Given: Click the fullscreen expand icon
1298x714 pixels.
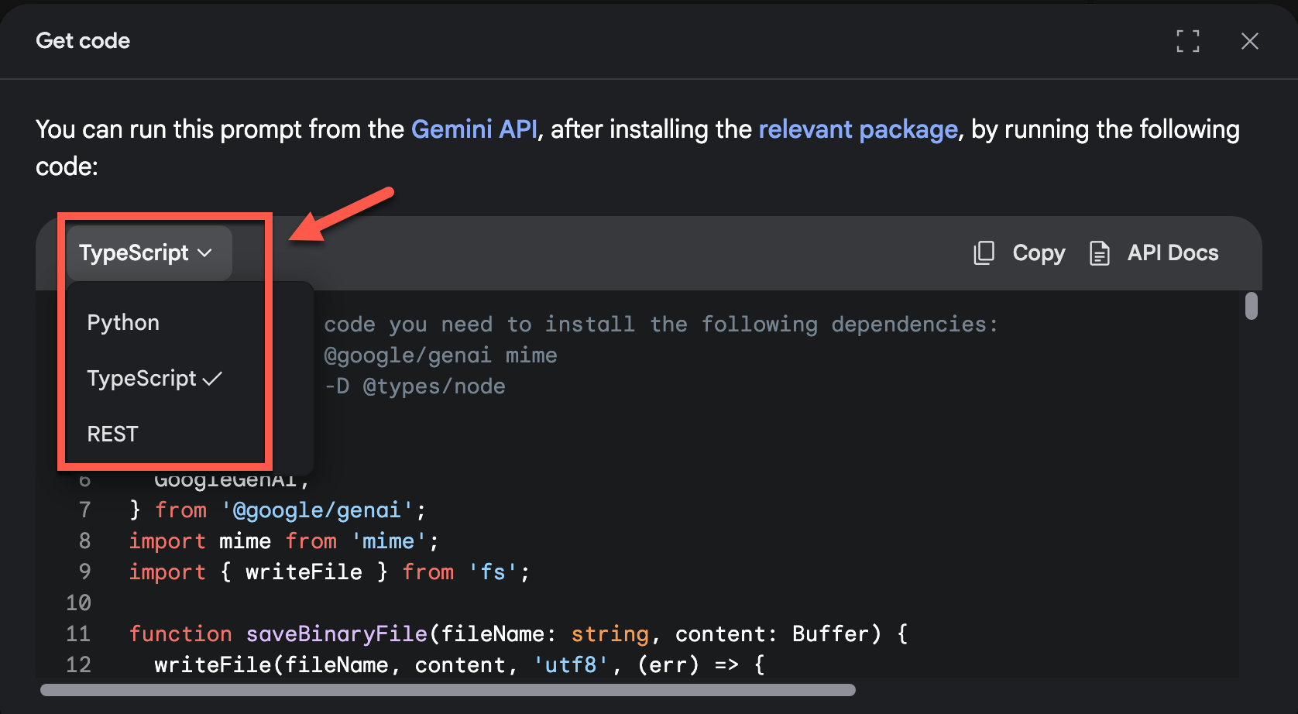Looking at the screenshot, I should [x=1189, y=41].
